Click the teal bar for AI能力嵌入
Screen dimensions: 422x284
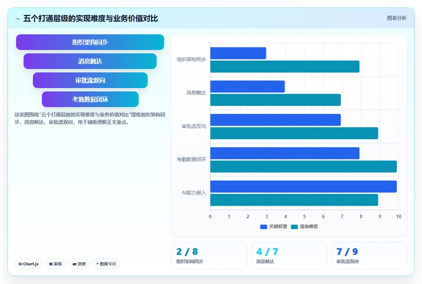pos(294,200)
